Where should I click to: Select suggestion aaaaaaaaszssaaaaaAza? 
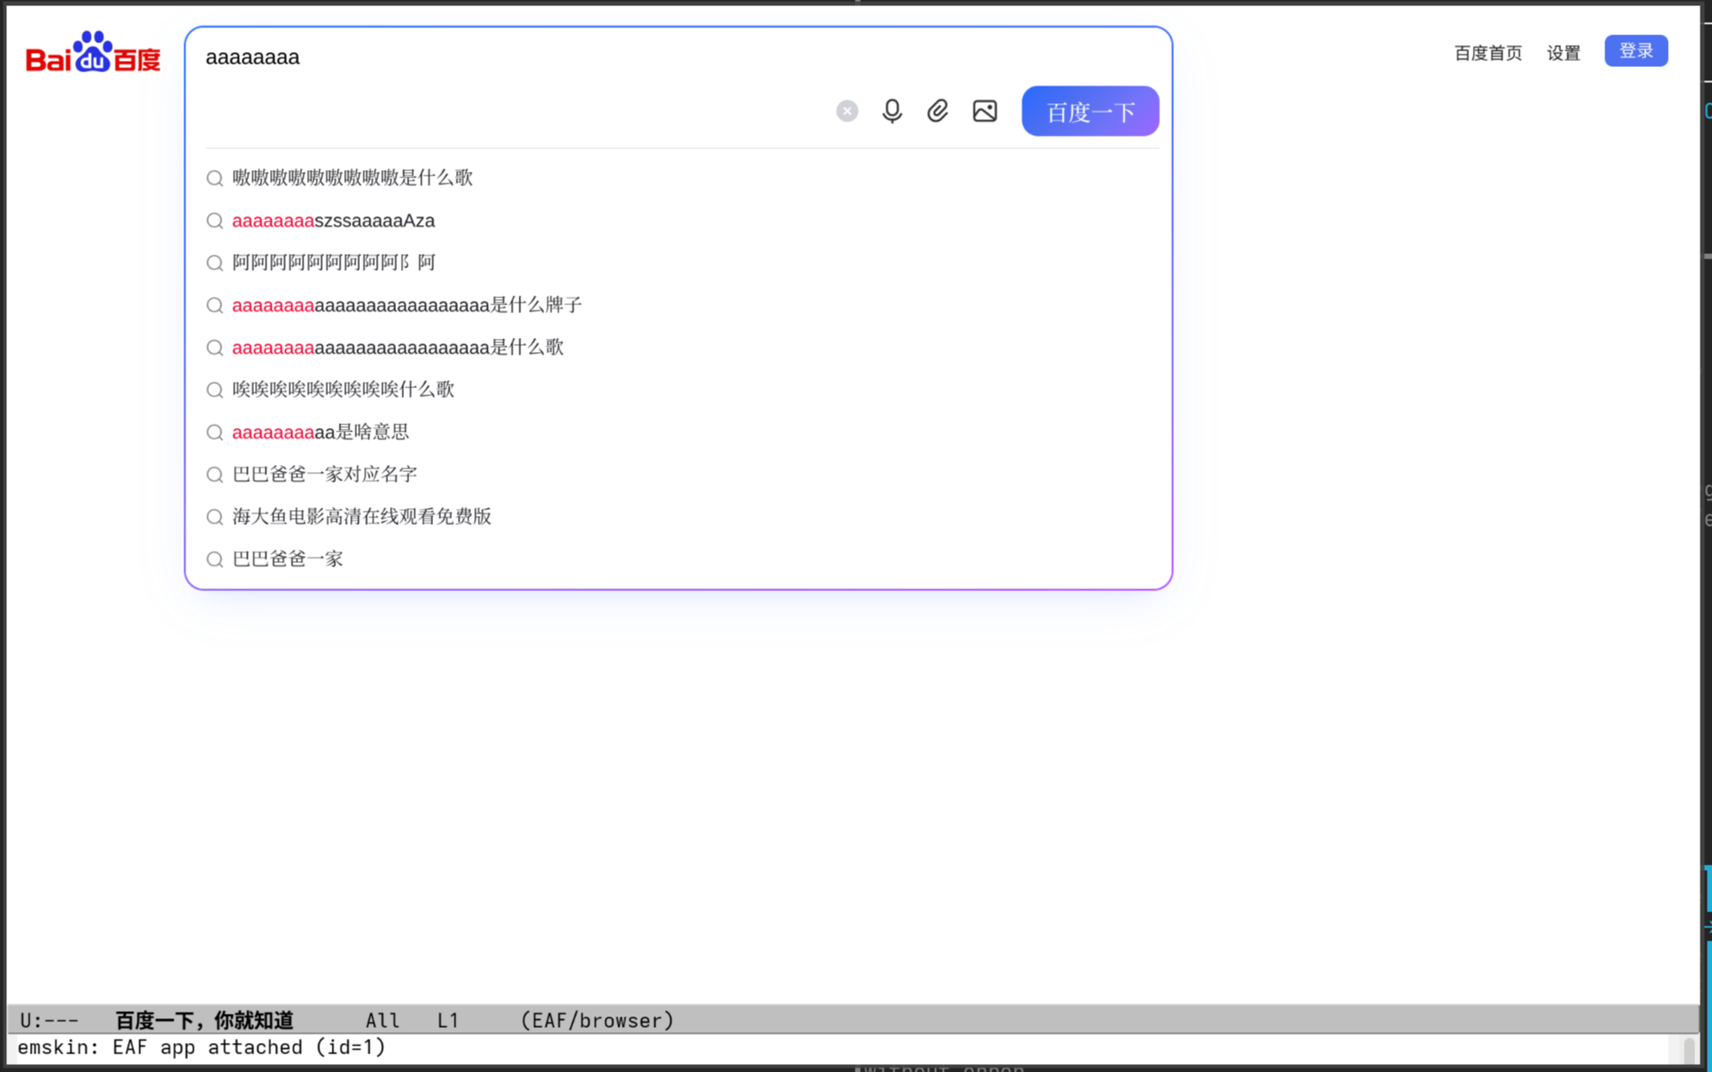333,221
